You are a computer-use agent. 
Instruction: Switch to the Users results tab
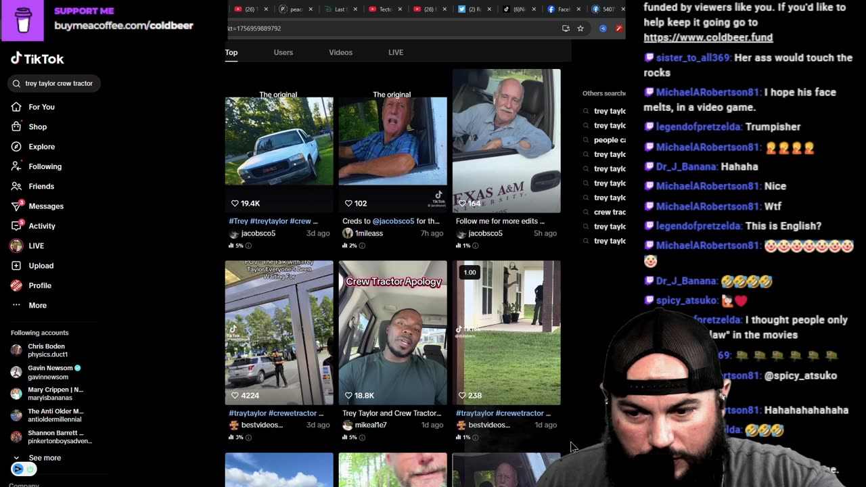[x=283, y=53]
